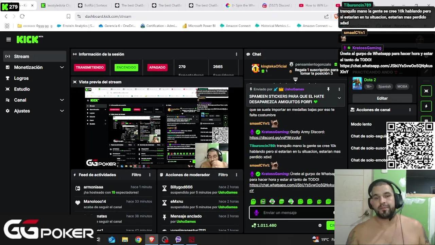Expand the chat leaderboard handle

point(295,80)
